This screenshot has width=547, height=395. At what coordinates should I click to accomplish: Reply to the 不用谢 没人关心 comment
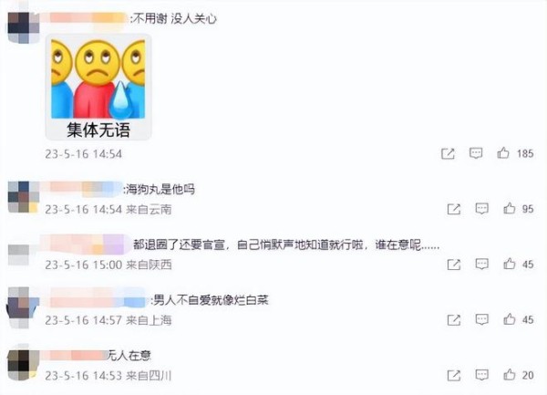click(x=476, y=153)
